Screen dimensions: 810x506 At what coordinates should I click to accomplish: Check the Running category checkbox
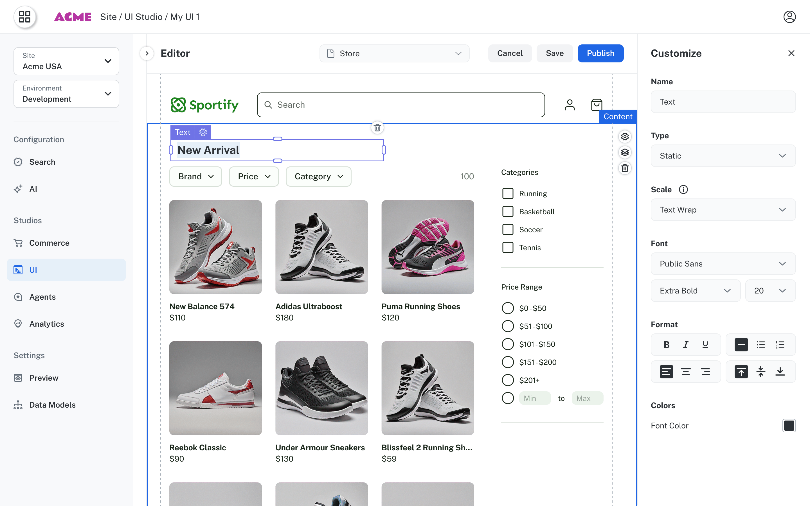click(x=507, y=193)
